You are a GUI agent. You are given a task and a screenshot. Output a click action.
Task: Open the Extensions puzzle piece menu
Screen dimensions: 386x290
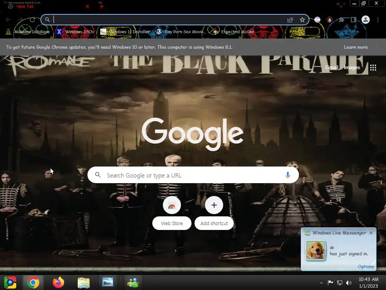[341, 20]
